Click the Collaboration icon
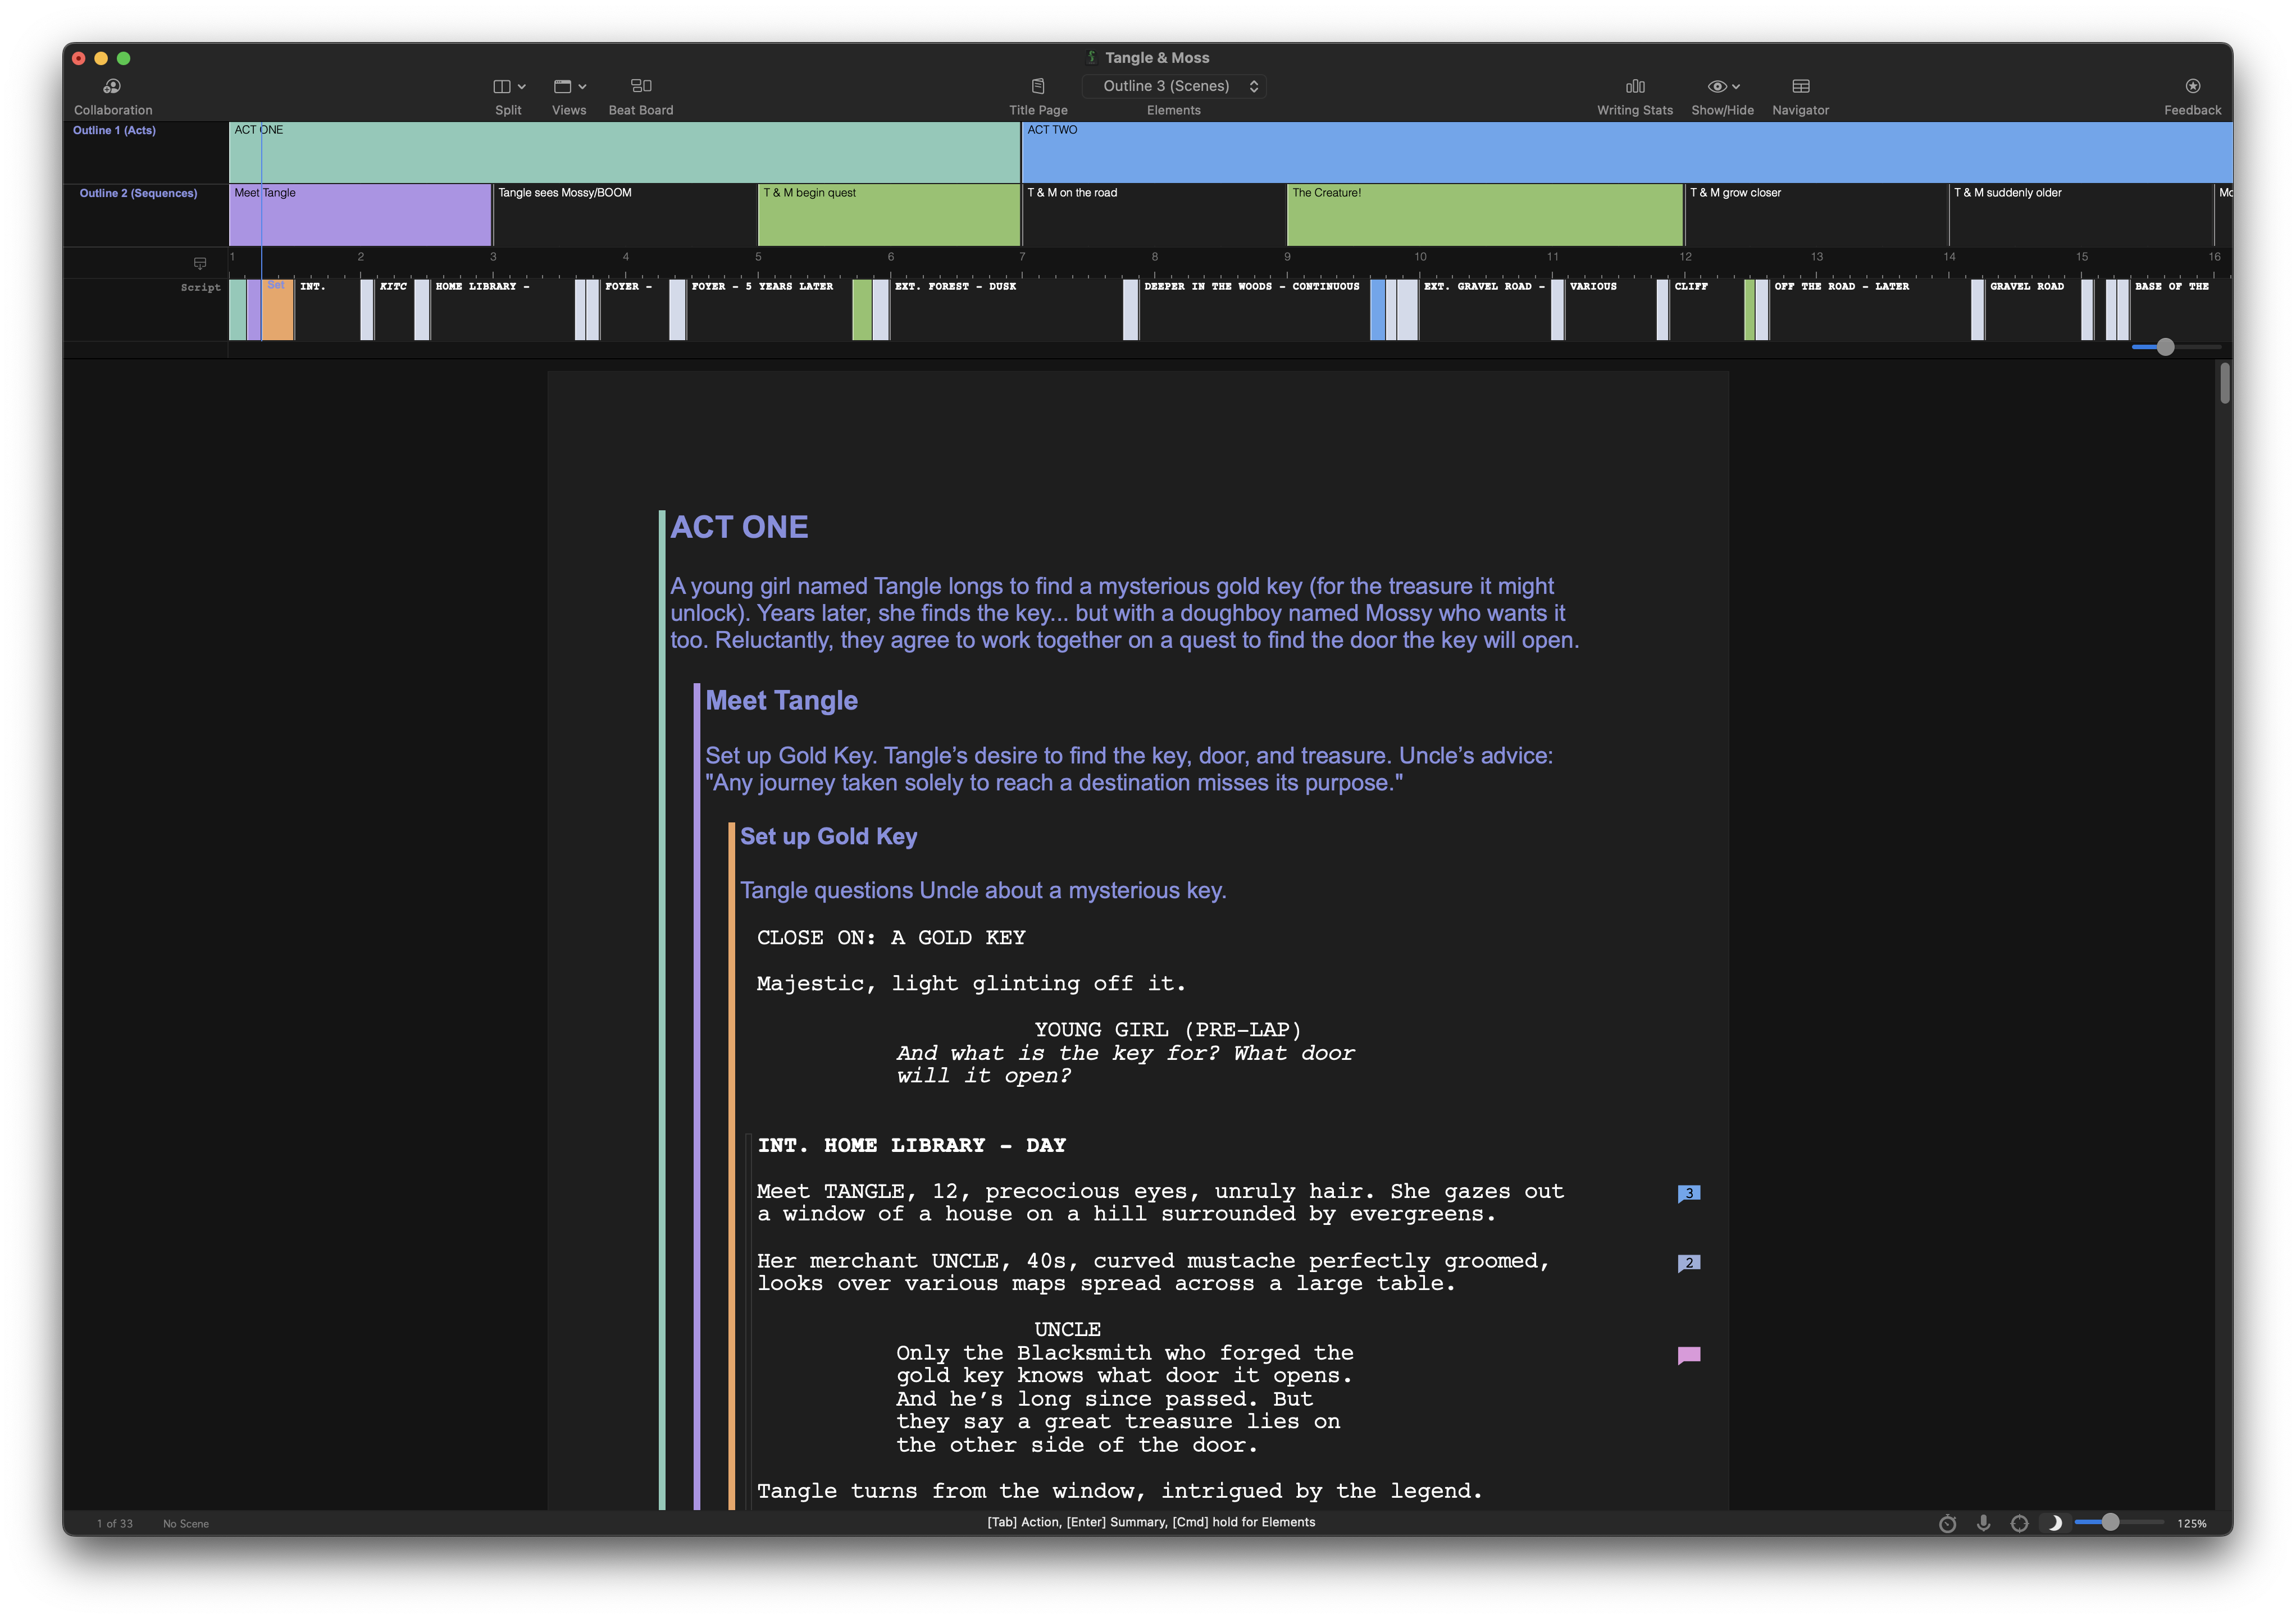The image size is (2296, 1619). [113, 95]
